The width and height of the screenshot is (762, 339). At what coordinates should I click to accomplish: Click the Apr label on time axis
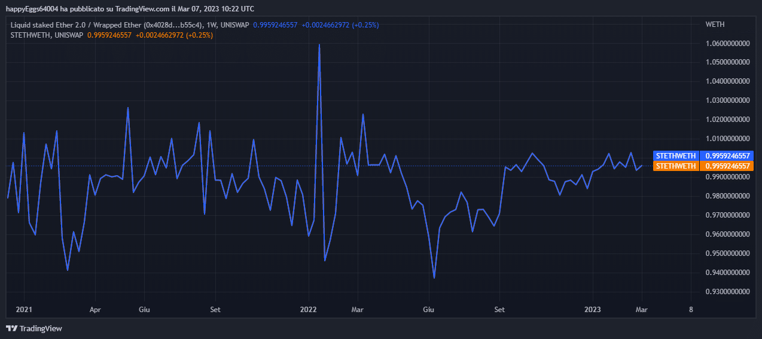95,310
